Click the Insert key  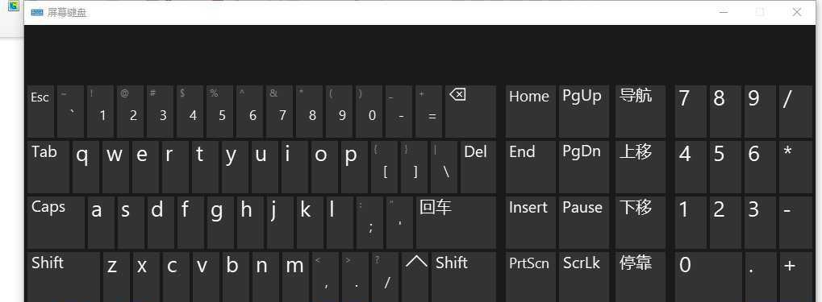click(x=531, y=222)
